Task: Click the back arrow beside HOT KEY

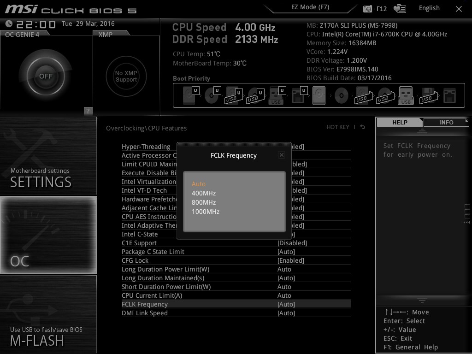Action: tap(362, 127)
